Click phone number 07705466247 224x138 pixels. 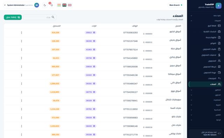tap(131, 84)
